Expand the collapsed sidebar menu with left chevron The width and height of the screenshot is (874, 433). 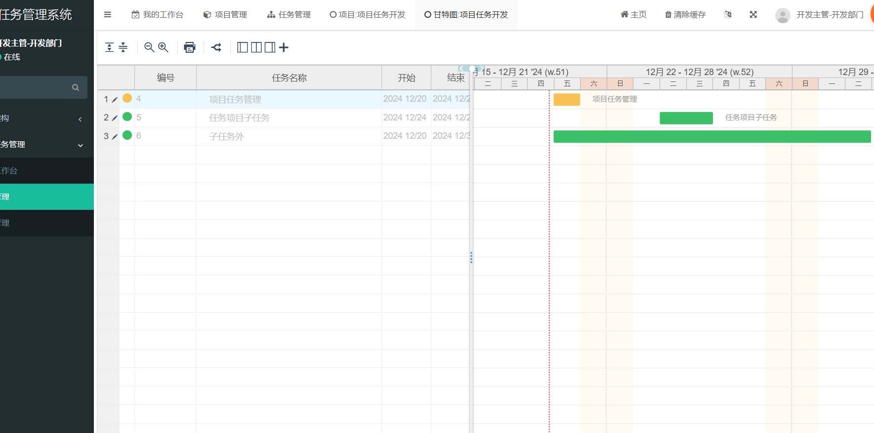point(80,119)
